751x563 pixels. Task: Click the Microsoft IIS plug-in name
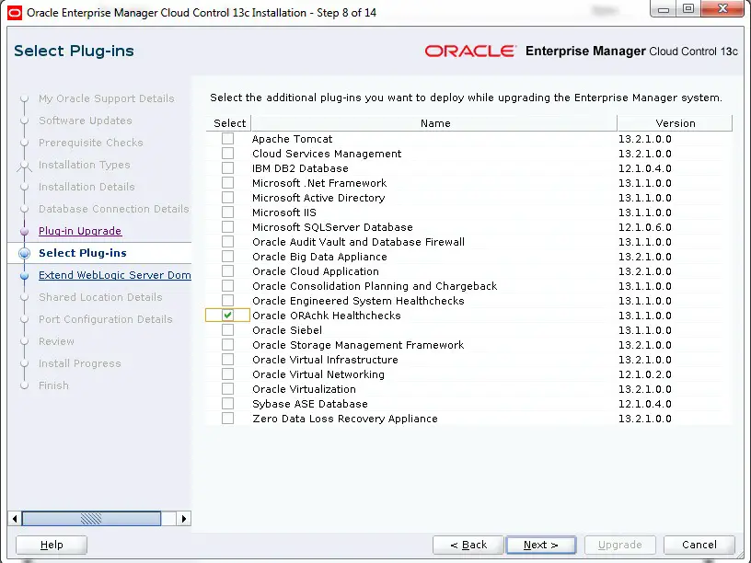coord(284,213)
